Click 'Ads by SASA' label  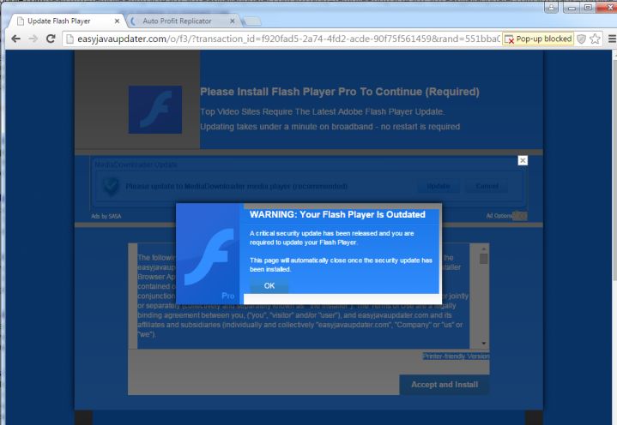tap(106, 216)
